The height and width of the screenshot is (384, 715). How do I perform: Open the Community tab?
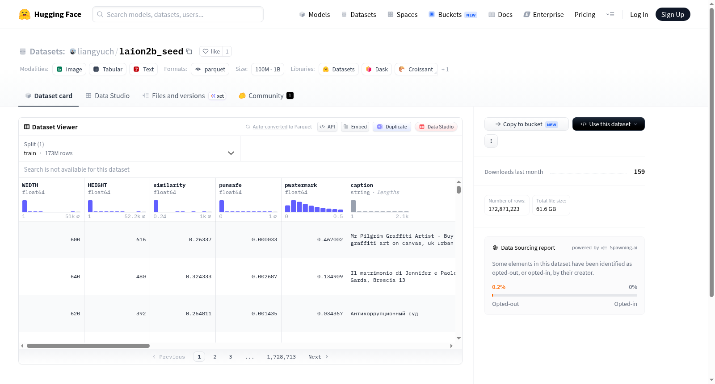(x=266, y=95)
